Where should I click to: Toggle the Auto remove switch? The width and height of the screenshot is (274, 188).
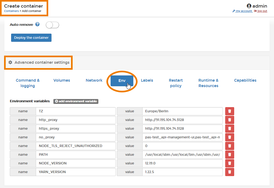tap(52, 25)
